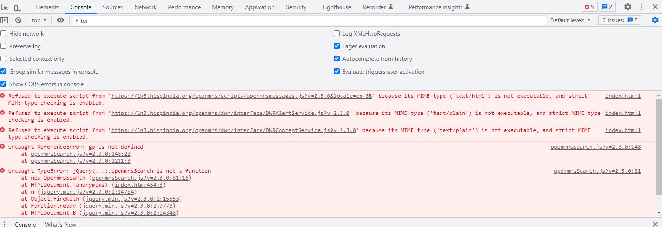Click the blue console settings gear

655,20
